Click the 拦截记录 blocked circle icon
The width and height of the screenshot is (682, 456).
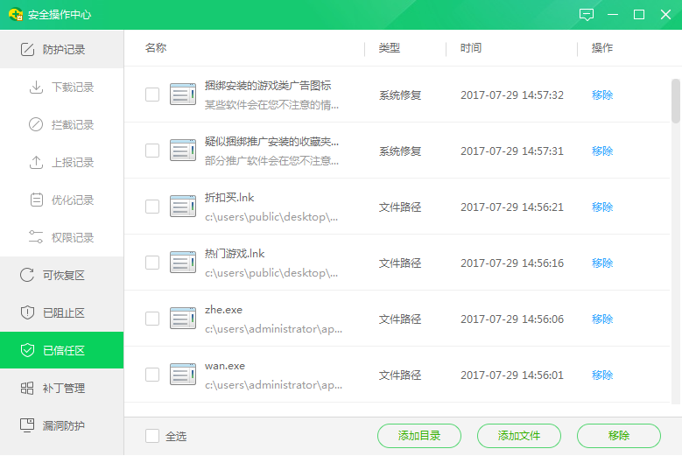36,125
